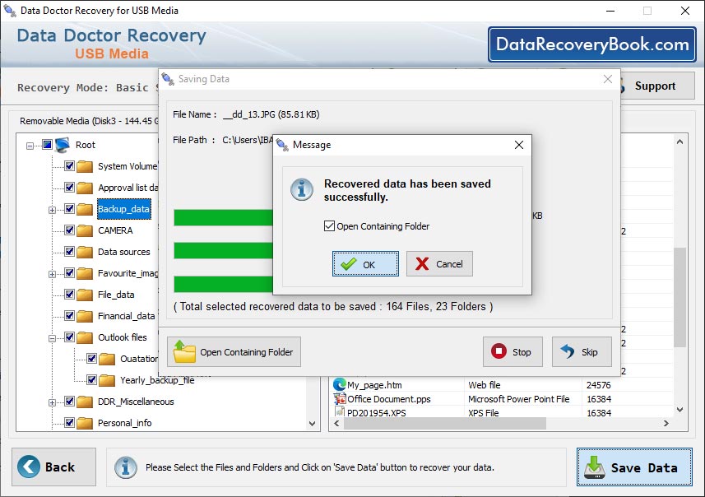
Task: Click the red Stop octagon icon
Action: [499, 351]
